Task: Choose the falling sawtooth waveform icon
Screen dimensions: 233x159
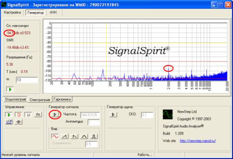Action: tap(74, 136)
